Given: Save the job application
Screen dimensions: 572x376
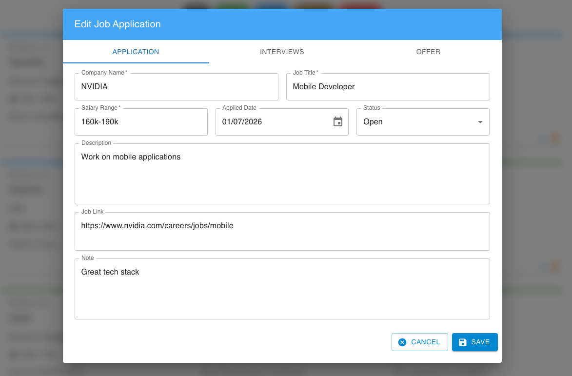Looking at the screenshot, I should [474, 342].
